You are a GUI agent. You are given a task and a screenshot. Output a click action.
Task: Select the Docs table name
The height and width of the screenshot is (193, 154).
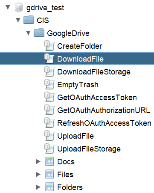click(66, 162)
